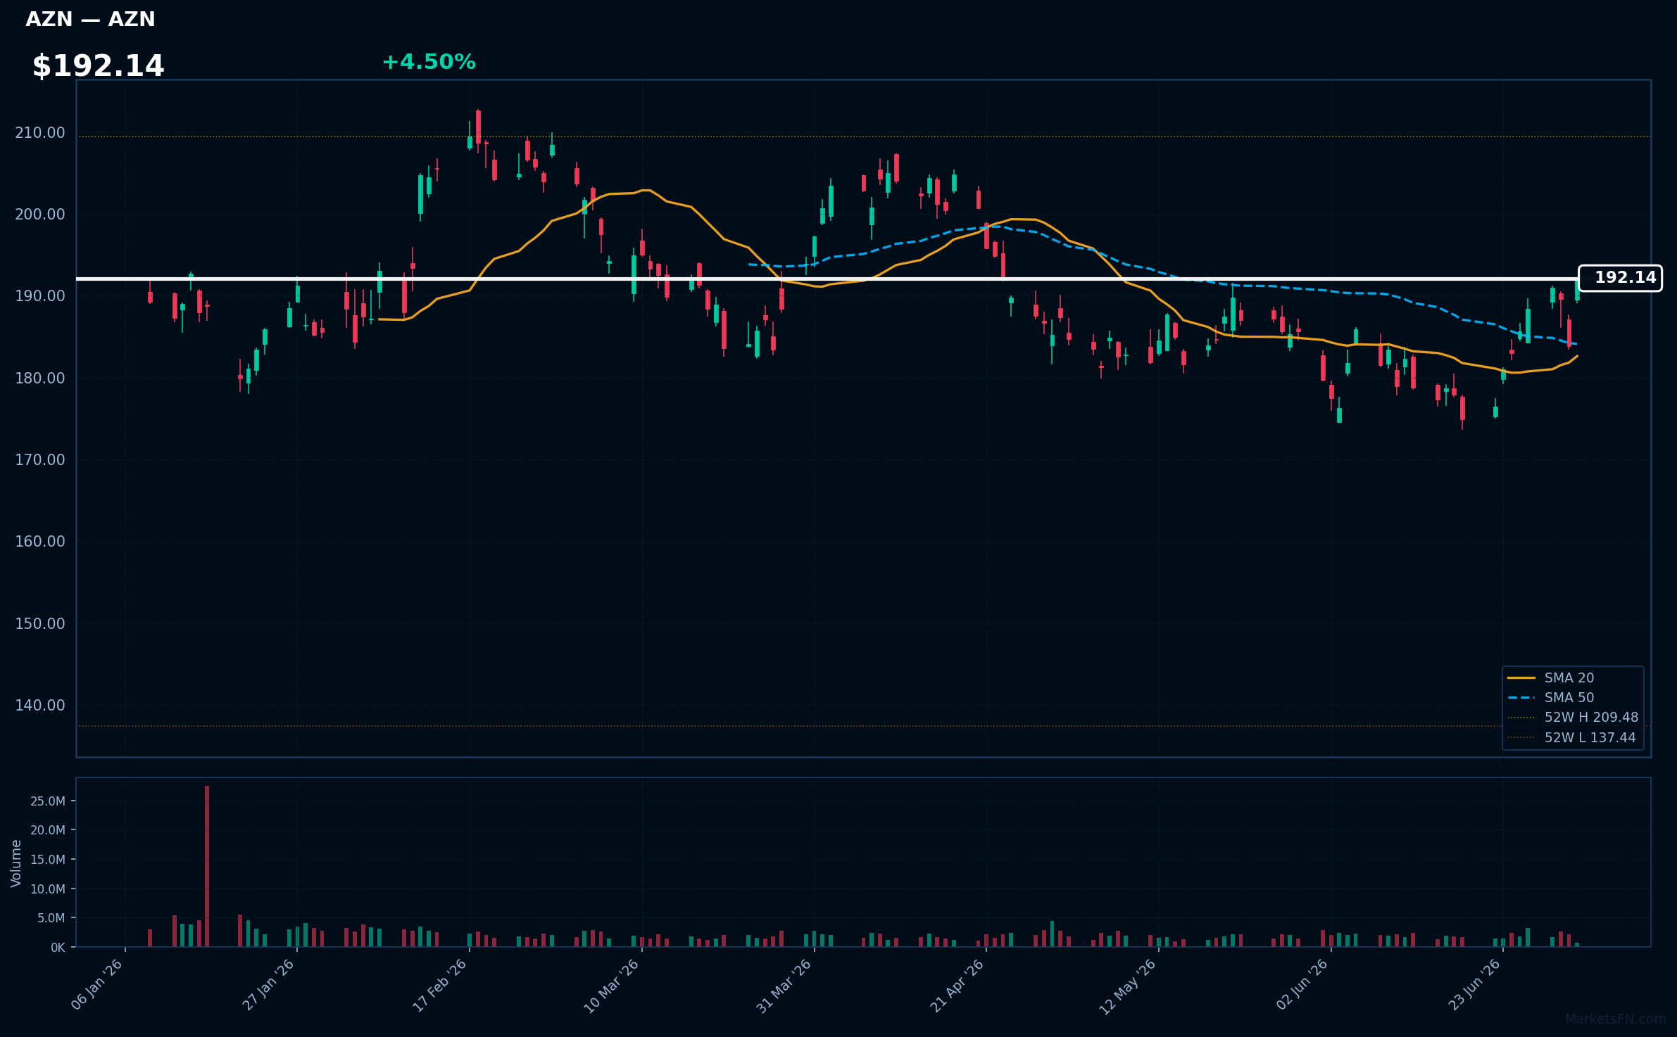The height and width of the screenshot is (1037, 1677).
Task: Click the 140.00 price axis label
Action: [x=40, y=705]
